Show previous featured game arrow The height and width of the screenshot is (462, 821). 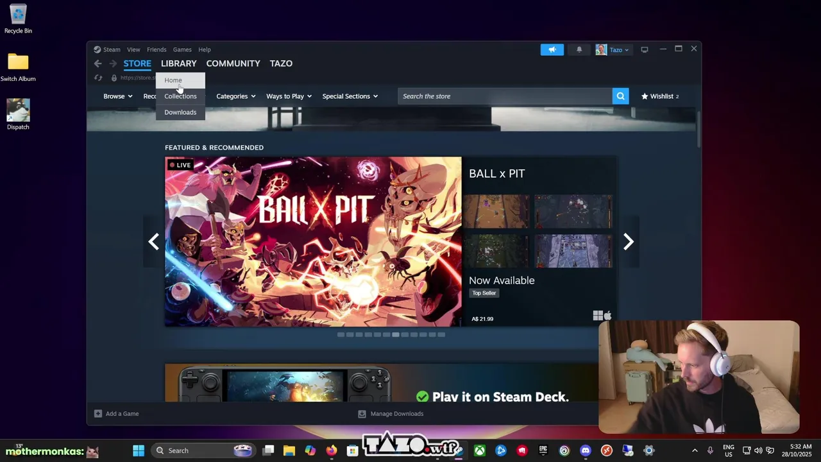click(x=153, y=242)
